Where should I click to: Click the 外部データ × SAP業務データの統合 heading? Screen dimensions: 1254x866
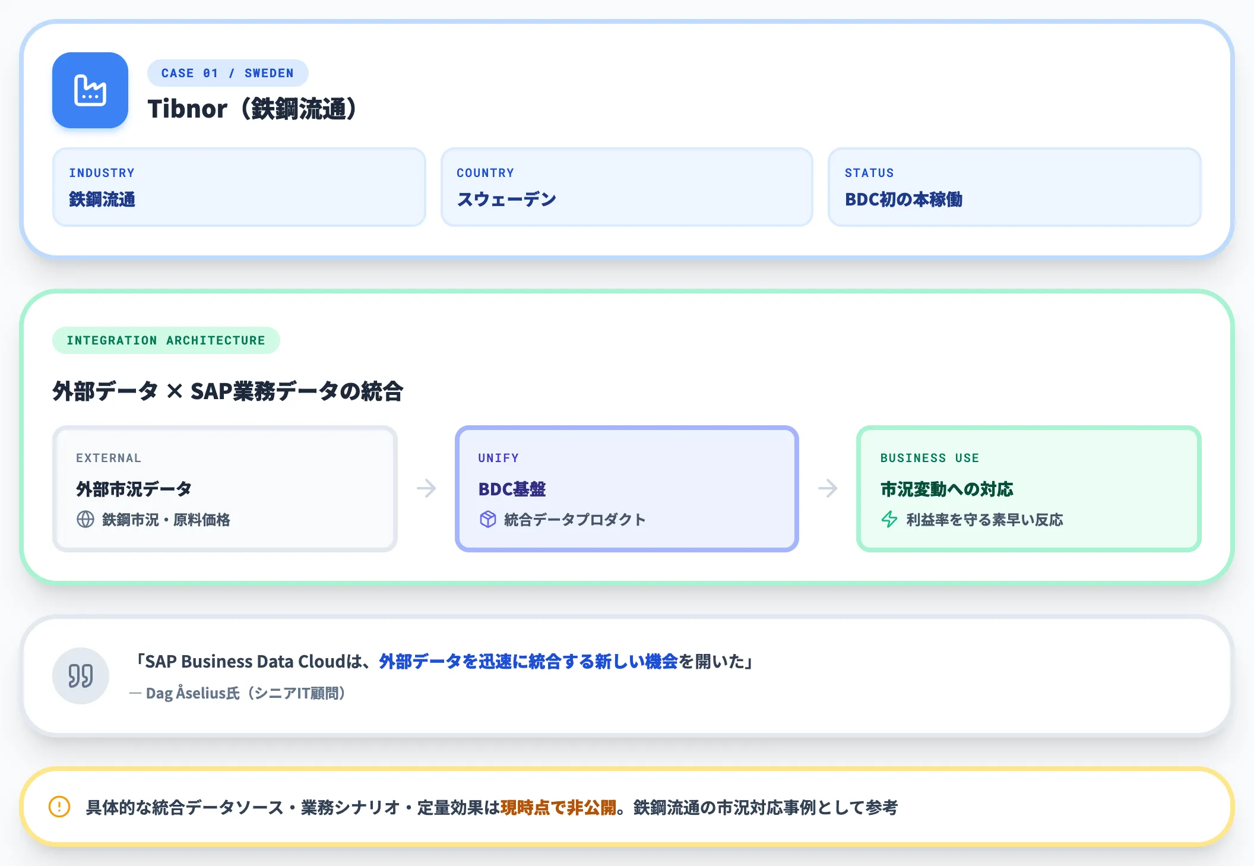pyautogui.click(x=228, y=391)
